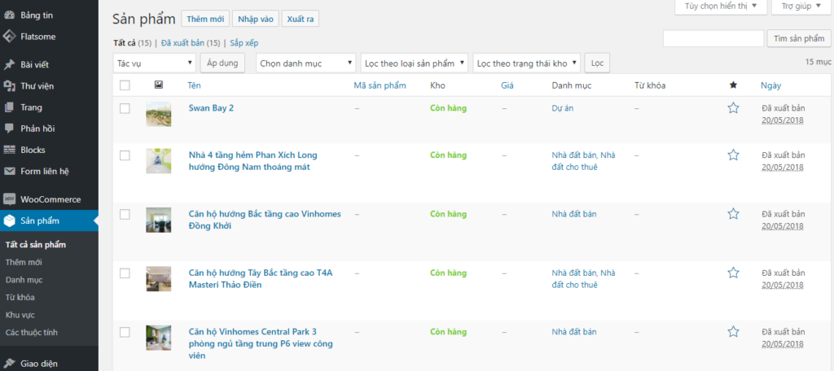Open the Chọn danh mục dropdown
Viewport: 834px width, 371px height.
click(306, 63)
